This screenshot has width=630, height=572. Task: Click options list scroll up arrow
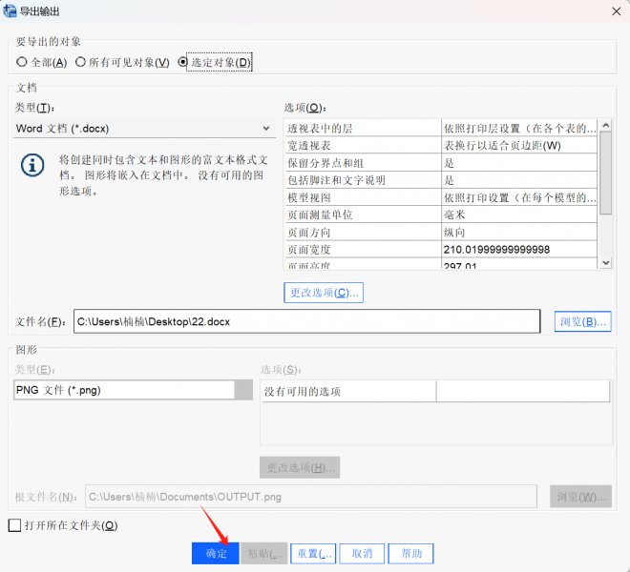coord(606,126)
